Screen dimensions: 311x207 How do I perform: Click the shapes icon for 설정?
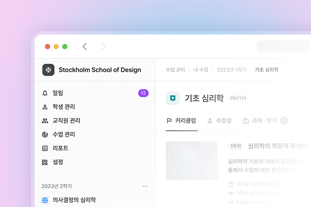coord(45,162)
